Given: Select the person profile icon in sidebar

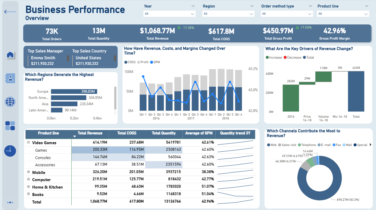Looking at the screenshot, I should pyautogui.click(x=10, y=78).
